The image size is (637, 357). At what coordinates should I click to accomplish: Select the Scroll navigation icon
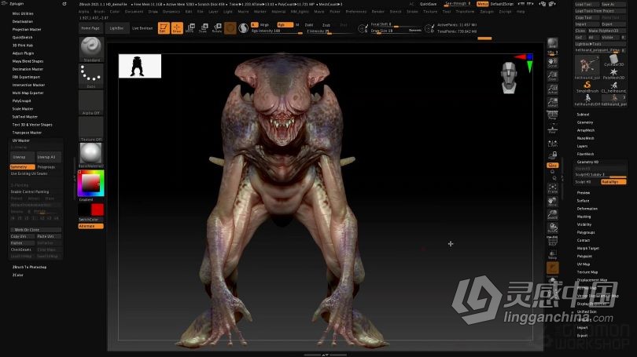(553, 63)
